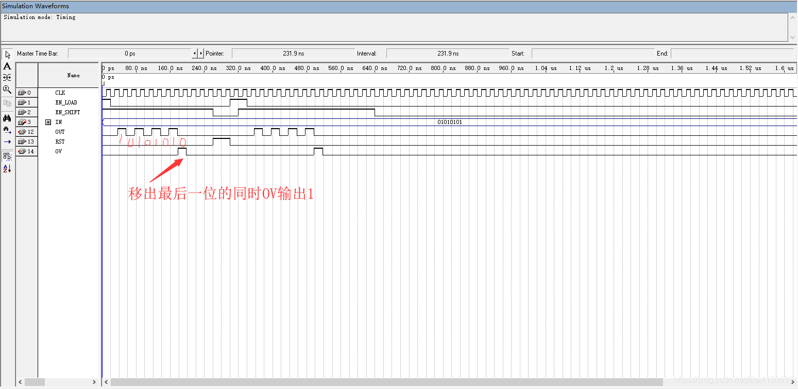Click the 640.0 ns ruler mark
Screen dimensions: 798x389
375,68
